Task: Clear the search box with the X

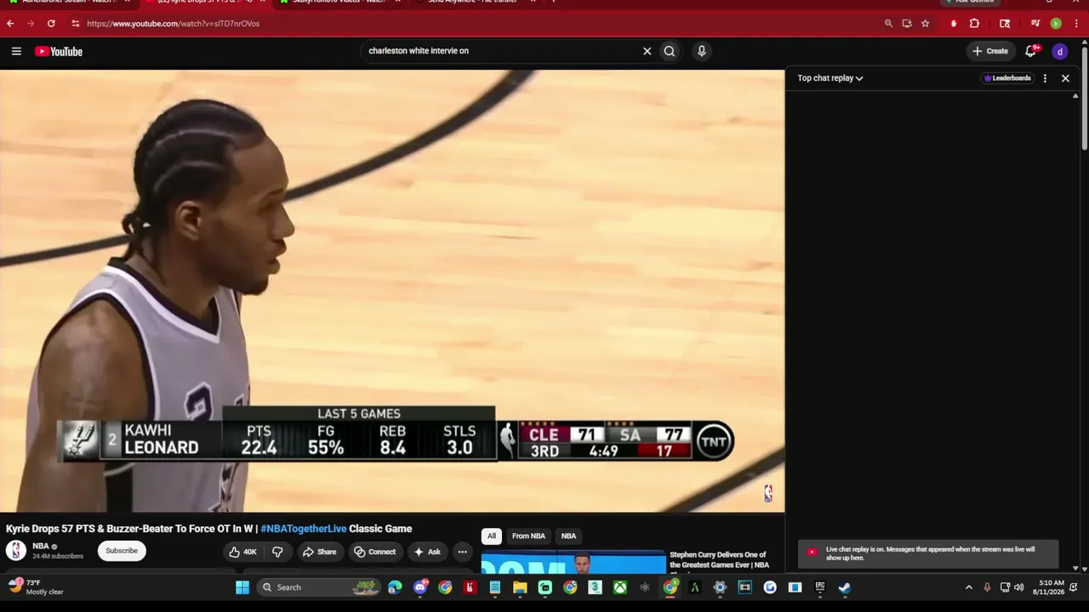Action: pos(647,51)
